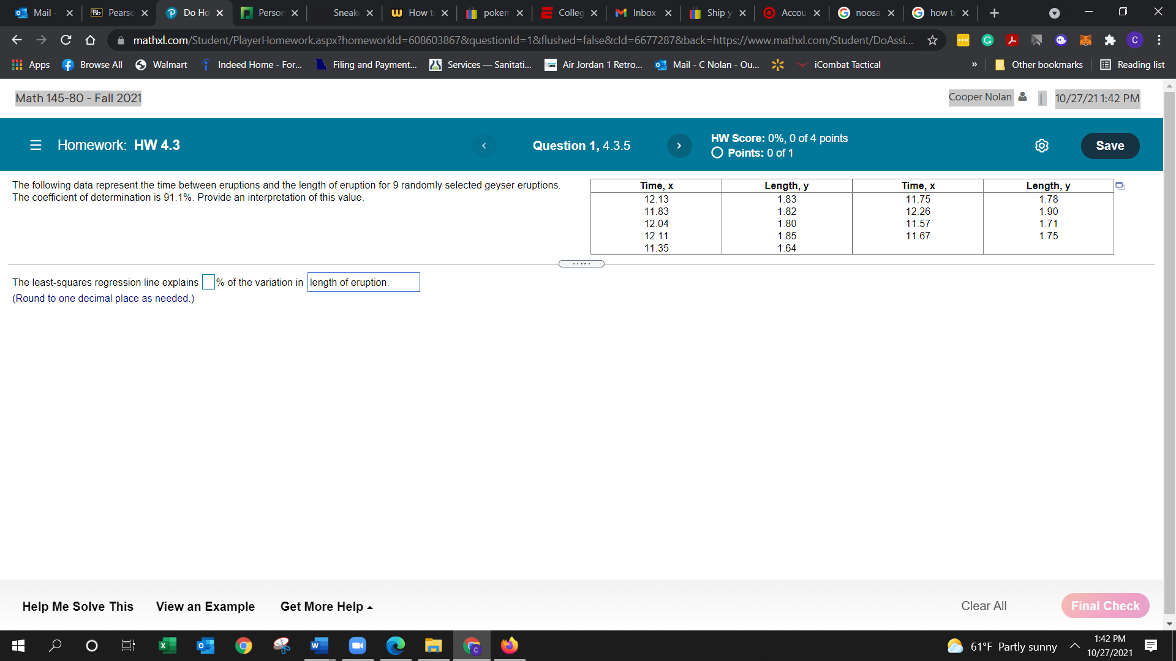Open the homework hamburger menu icon
The height and width of the screenshot is (661, 1176).
click(x=36, y=145)
